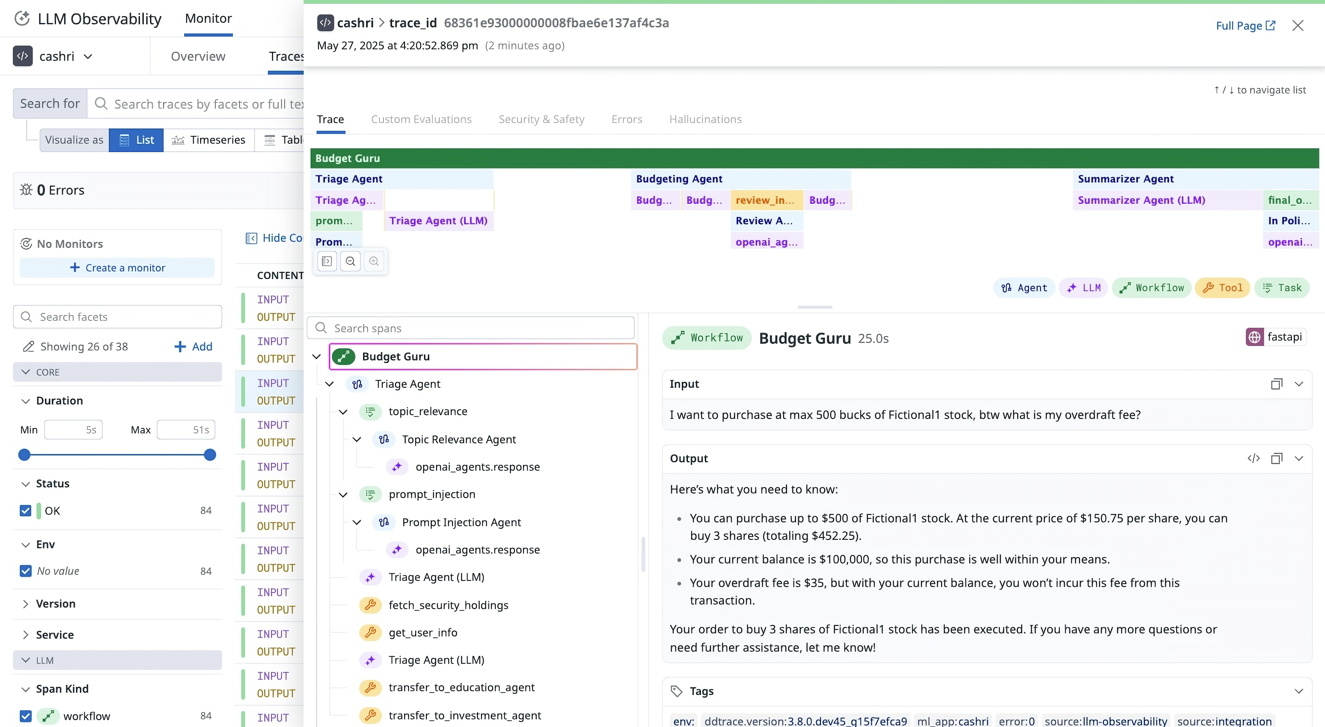Zoom into the trace map

click(x=374, y=261)
